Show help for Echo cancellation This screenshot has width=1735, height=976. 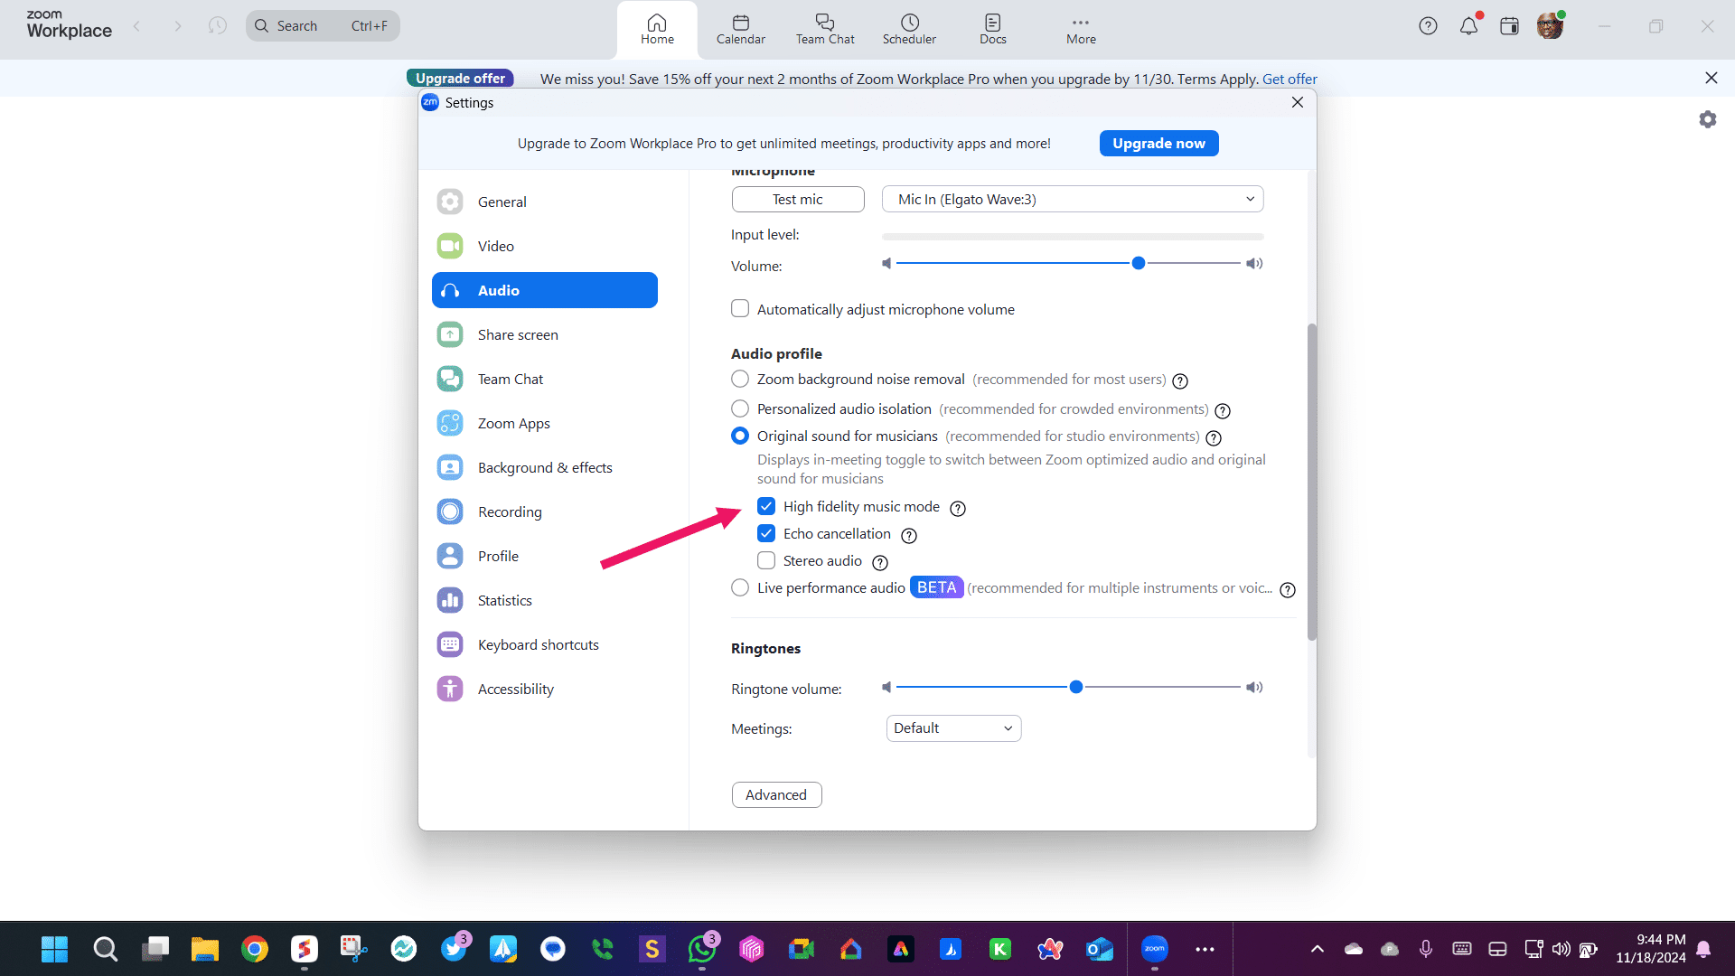click(x=909, y=535)
